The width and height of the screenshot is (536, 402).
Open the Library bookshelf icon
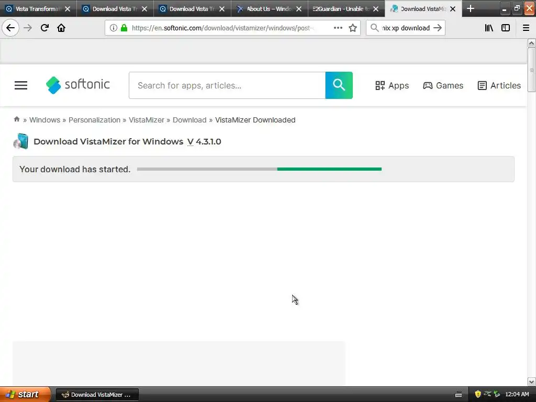pos(489,28)
